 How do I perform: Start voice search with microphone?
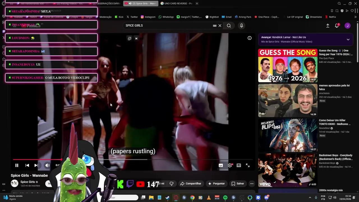click(241, 26)
